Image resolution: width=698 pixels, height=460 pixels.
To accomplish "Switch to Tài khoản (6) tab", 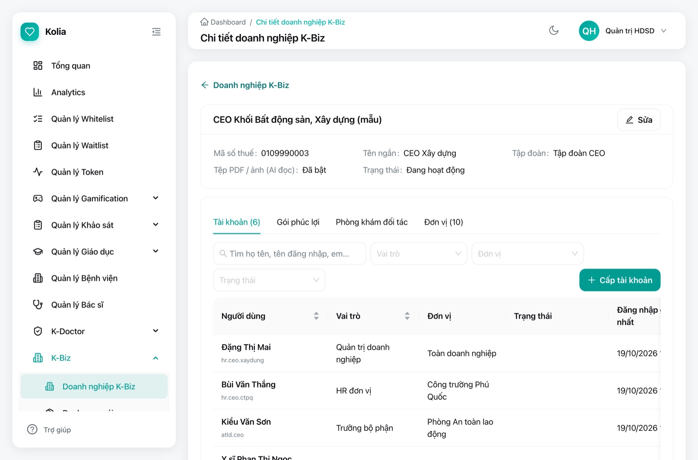I will (236, 222).
